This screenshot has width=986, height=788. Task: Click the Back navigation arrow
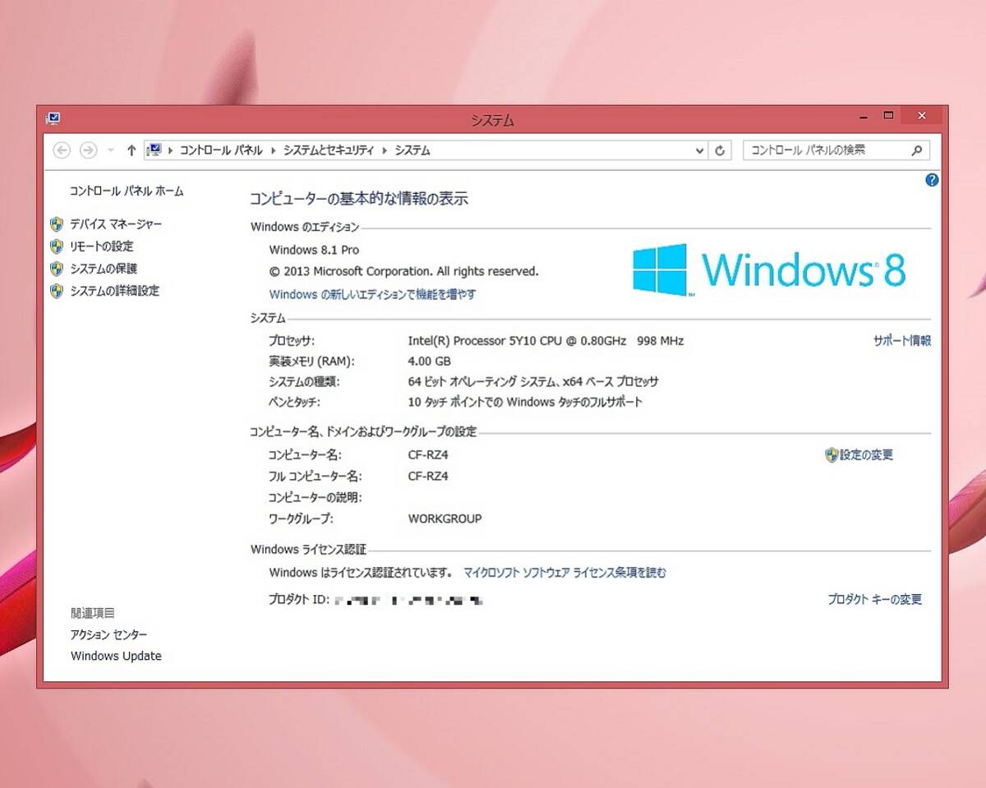[x=62, y=150]
